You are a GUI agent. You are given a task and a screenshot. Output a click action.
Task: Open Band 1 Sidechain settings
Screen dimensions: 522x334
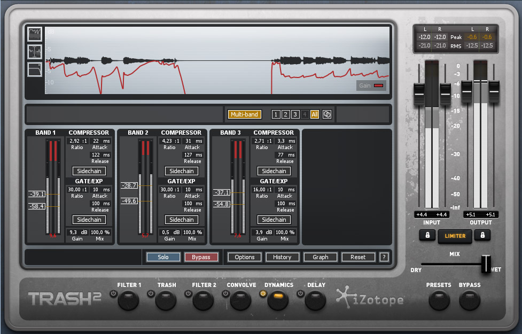[89, 171]
